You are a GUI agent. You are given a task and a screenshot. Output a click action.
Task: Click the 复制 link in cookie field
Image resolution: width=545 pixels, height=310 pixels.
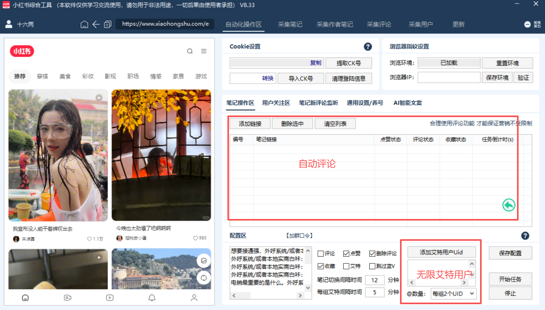pyautogui.click(x=316, y=63)
